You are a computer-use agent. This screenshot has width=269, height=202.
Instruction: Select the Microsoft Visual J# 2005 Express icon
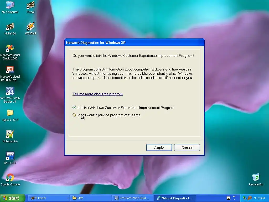point(10,74)
